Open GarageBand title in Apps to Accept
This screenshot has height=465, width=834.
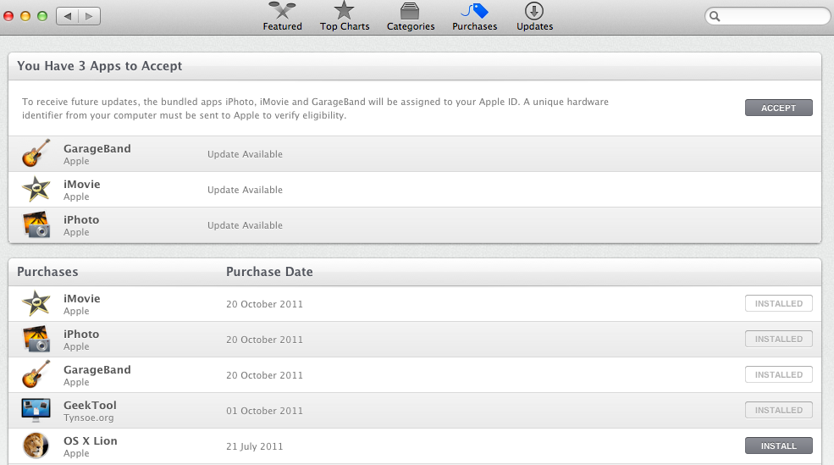(x=97, y=148)
